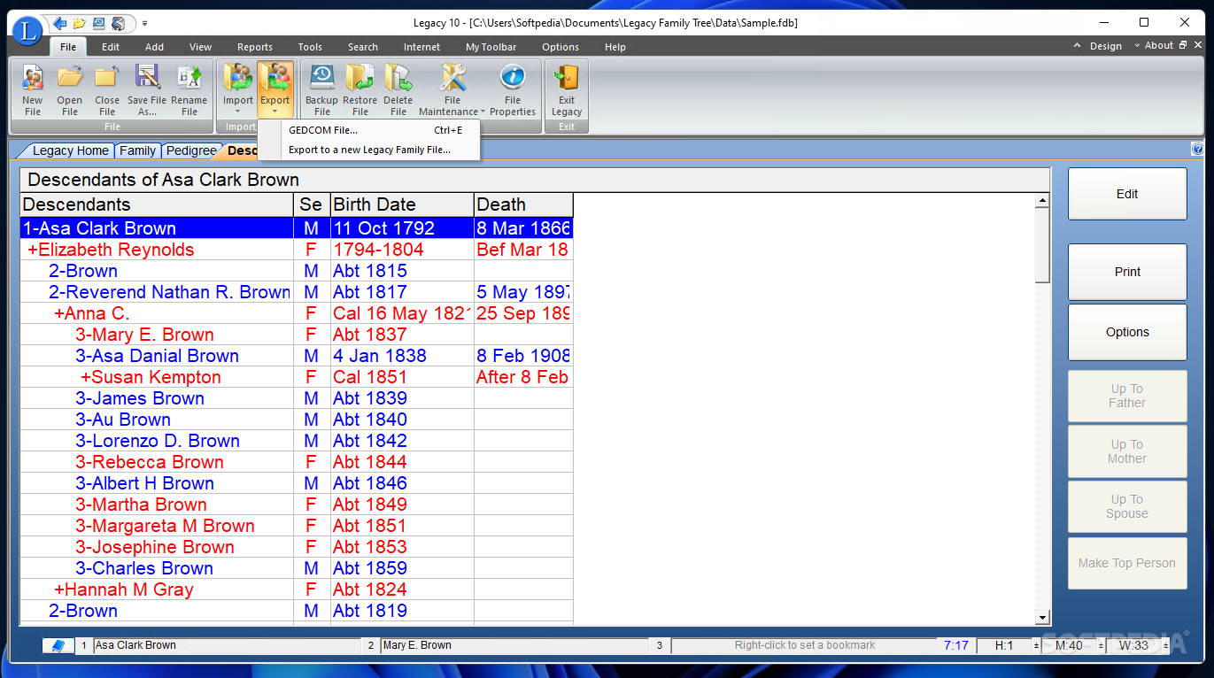Click bookmark 2 field showing Mary E. Brown
The height and width of the screenshot is (678, 1214).
point(514,646)
